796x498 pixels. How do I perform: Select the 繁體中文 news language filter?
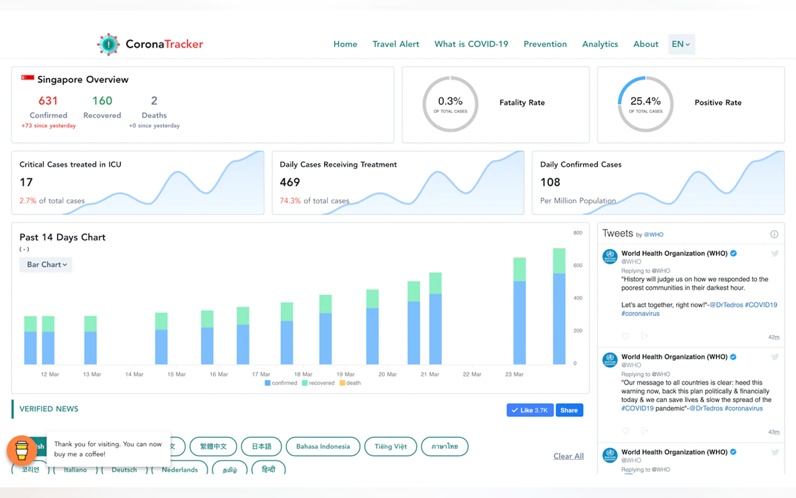(213, 446)
